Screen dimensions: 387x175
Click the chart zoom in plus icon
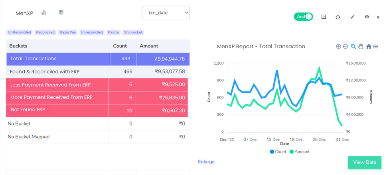338,47
